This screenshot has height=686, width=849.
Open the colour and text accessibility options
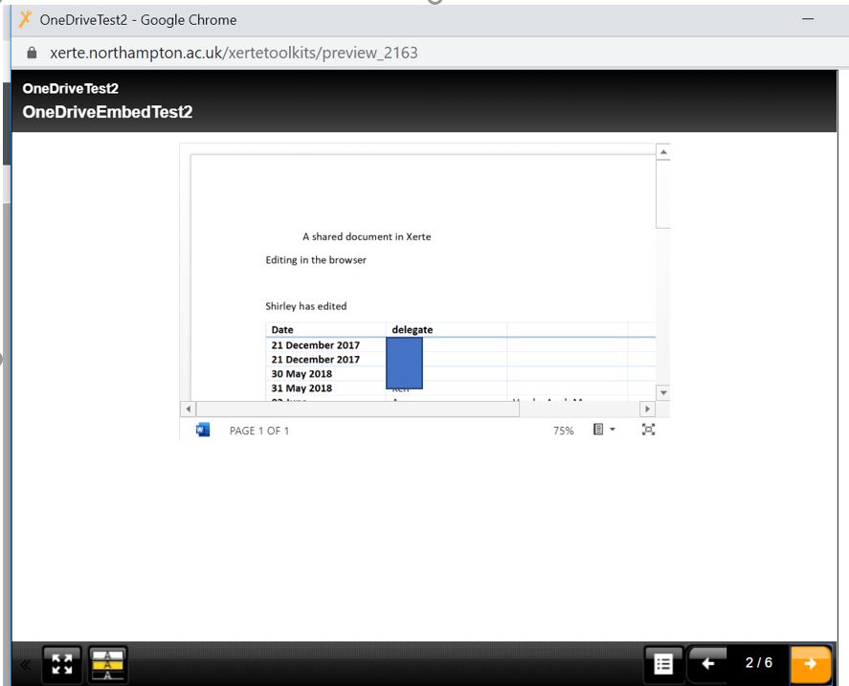coord(108,664)
